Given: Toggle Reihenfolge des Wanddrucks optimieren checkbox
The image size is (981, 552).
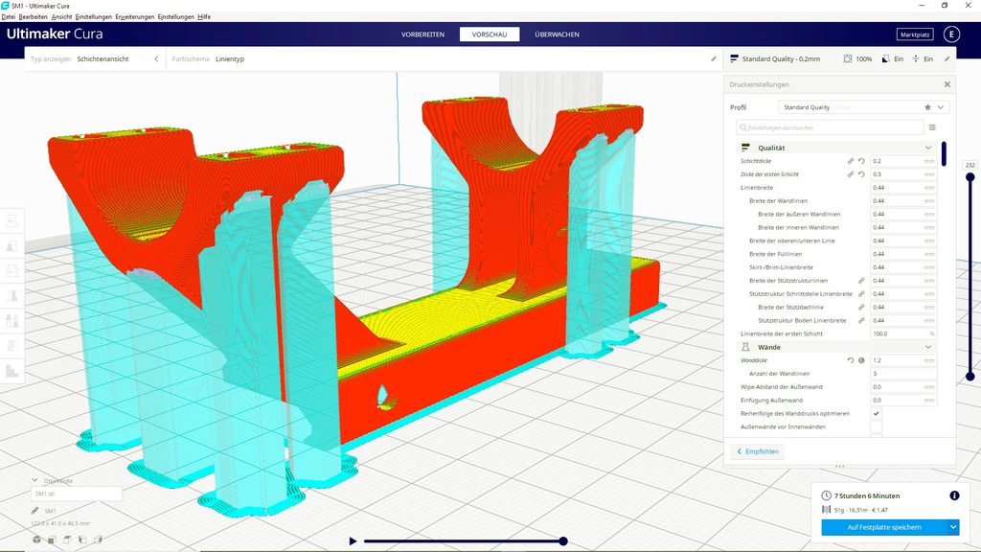Looking at the screenshot, I should pos(876,413).
